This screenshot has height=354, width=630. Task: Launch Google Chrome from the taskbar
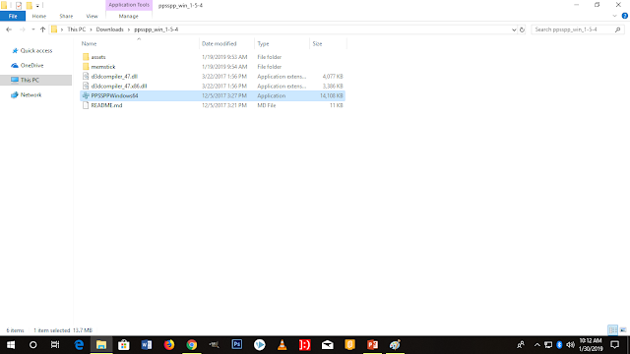coord(192,345)
